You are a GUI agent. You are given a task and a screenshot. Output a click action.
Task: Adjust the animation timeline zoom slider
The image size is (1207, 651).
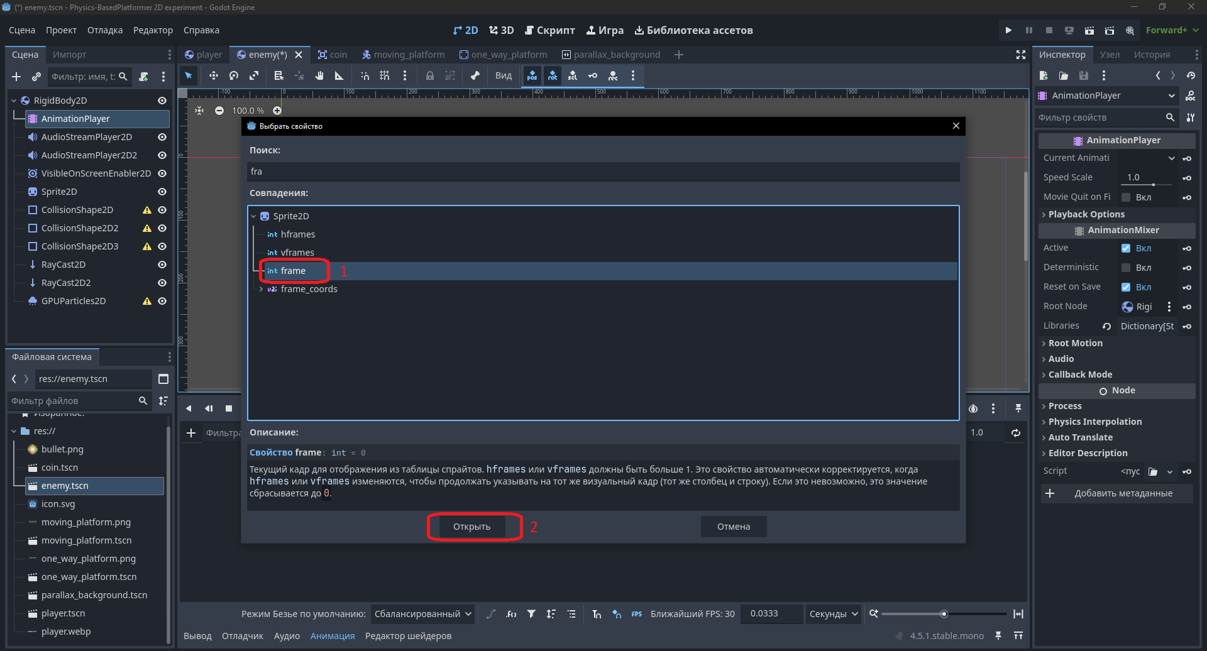[944, 614]
